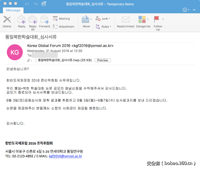Click the Undo arrow in title bar
200x169 pixels.
[x=27, y=4]
